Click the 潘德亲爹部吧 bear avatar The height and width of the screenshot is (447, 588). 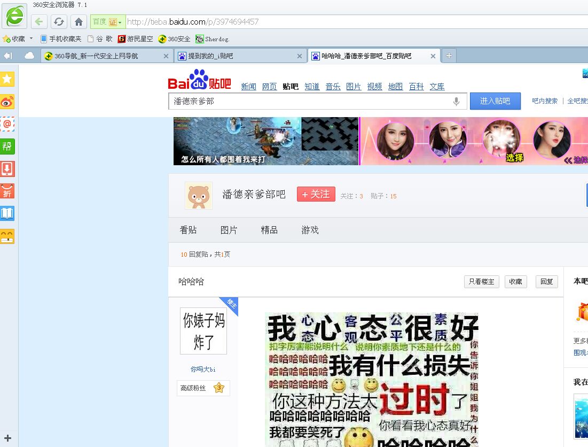[x=198, y=196]
